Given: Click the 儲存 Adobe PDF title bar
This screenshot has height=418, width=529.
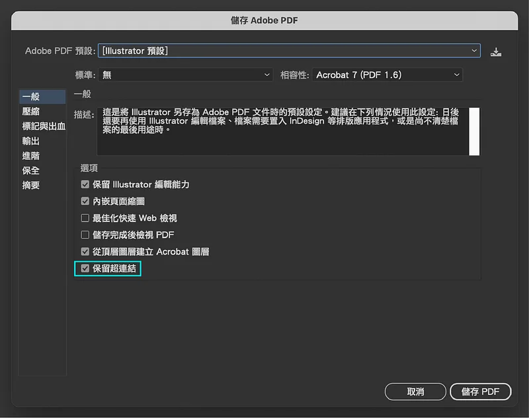Looking at the screenshot, I should [x=264, y=21].
